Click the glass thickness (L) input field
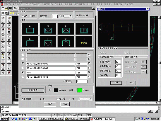 pyautogui.click(x=118, y=75)
